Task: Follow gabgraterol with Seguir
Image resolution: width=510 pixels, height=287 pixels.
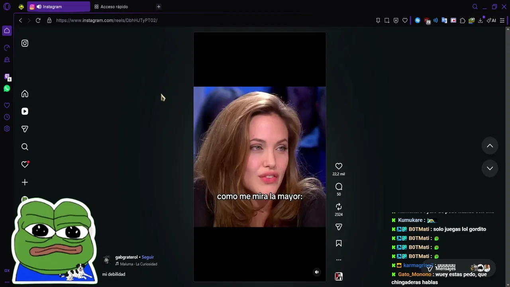Action: 148,257
